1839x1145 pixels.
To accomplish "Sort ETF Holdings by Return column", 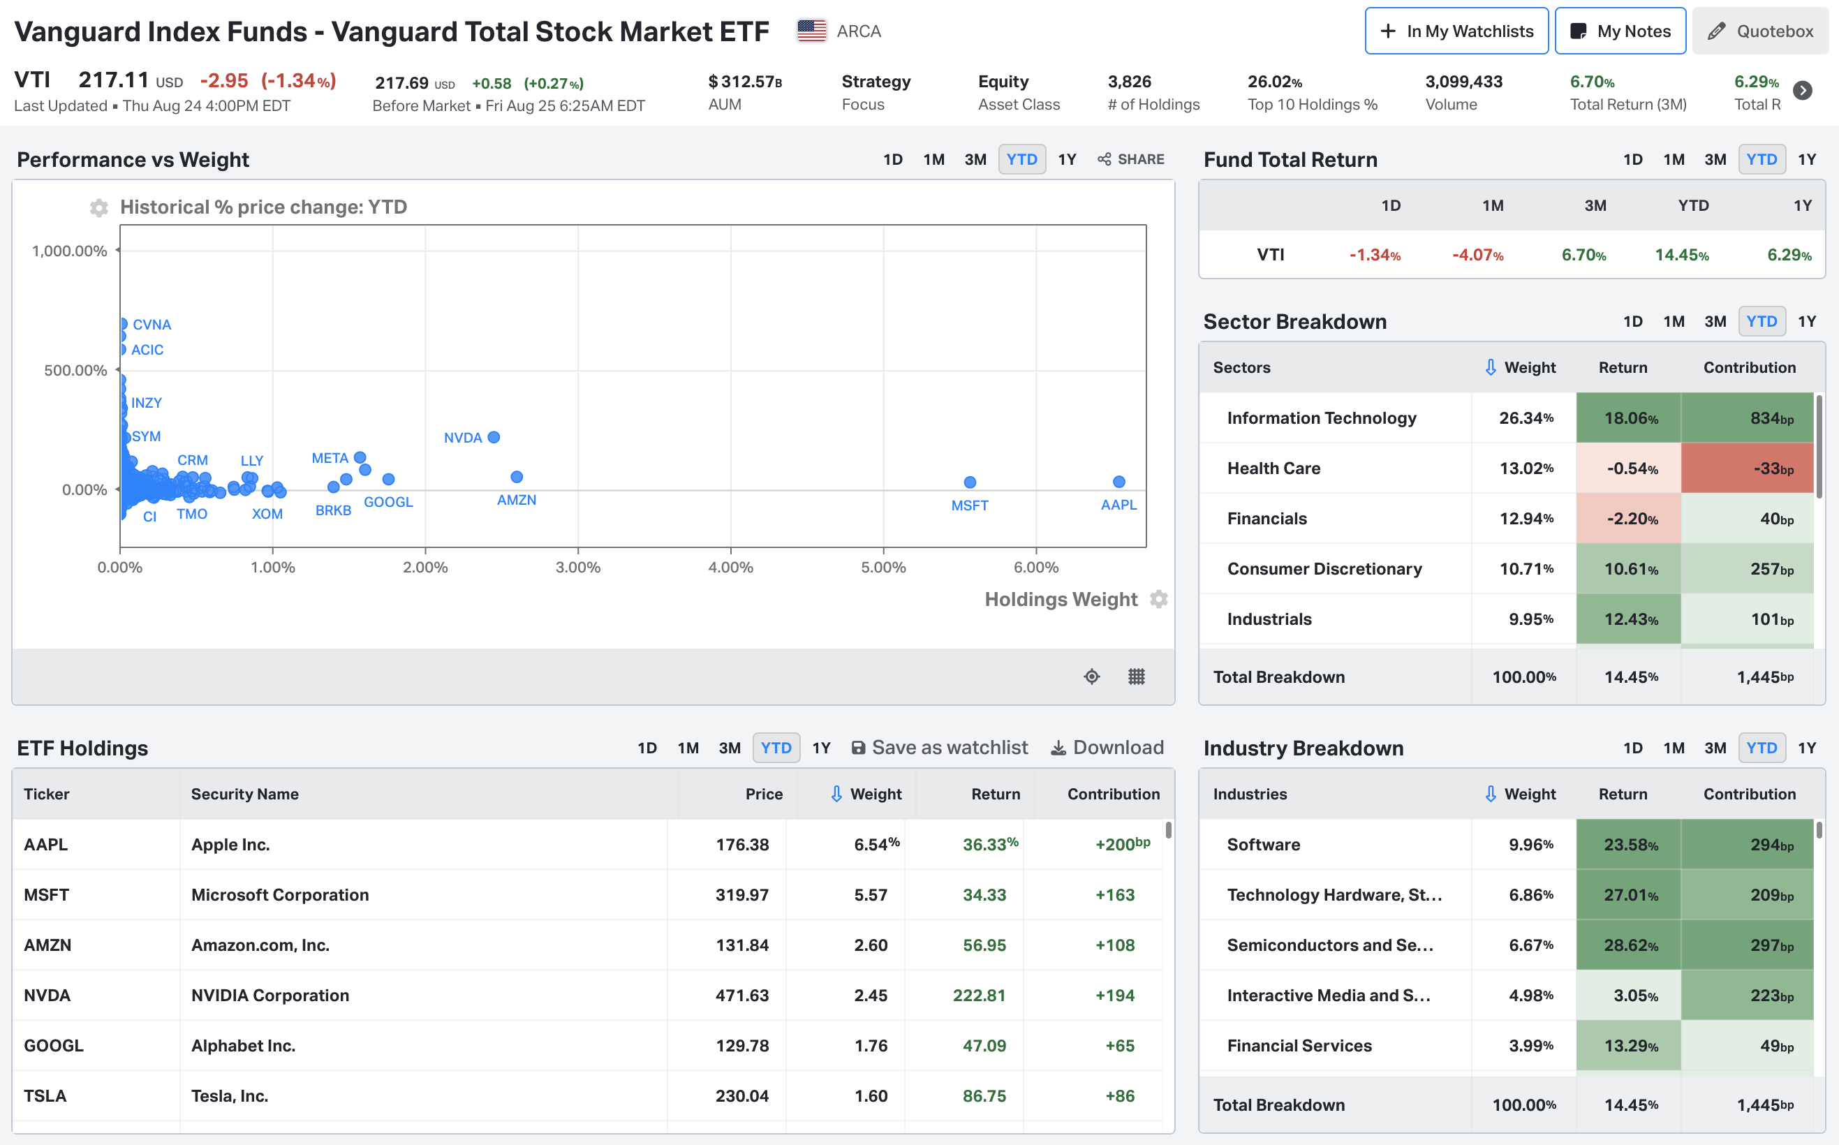I will click(x=996, y=794).
